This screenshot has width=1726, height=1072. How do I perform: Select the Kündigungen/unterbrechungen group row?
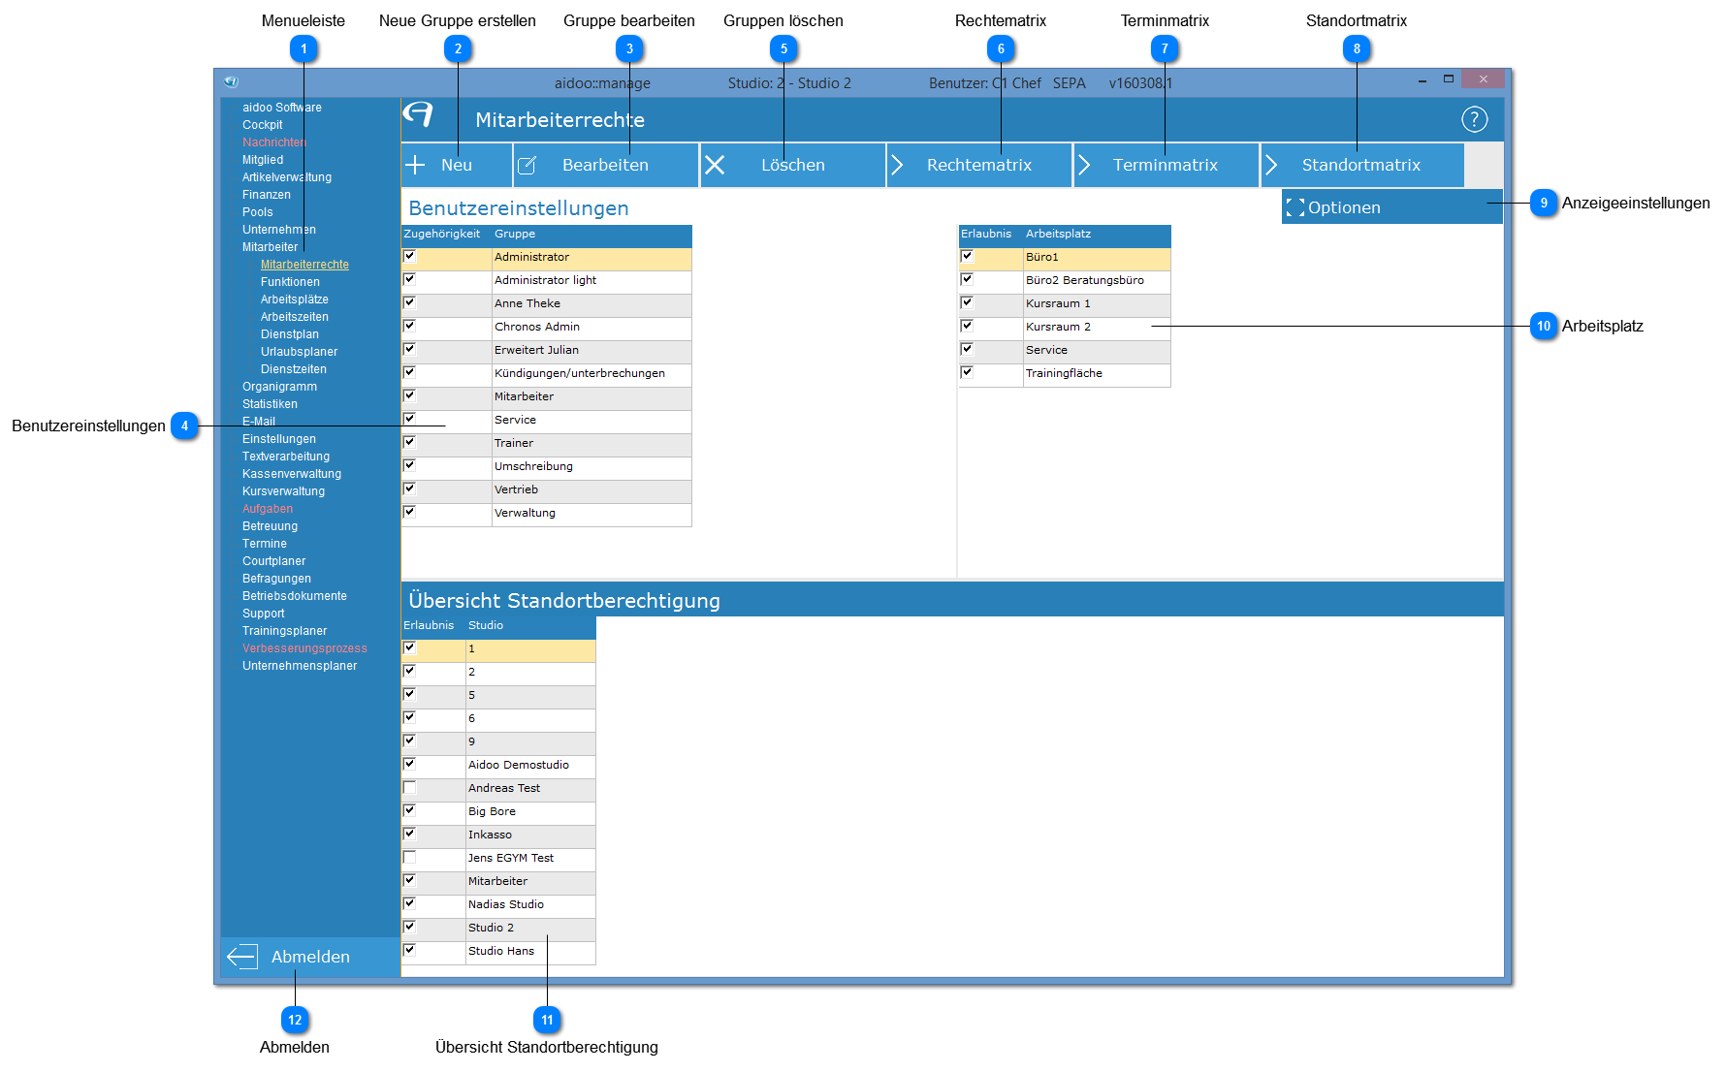click(x=547, y=373)
